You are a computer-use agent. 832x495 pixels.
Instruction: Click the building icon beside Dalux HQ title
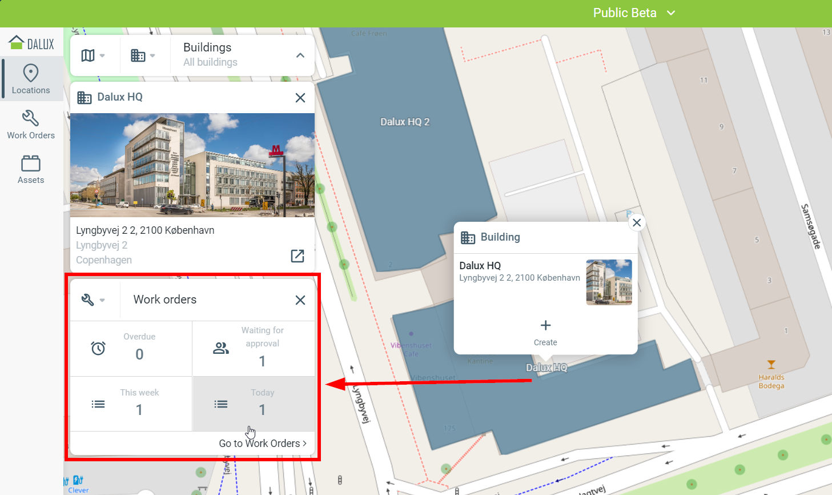[x=84, y=97]
